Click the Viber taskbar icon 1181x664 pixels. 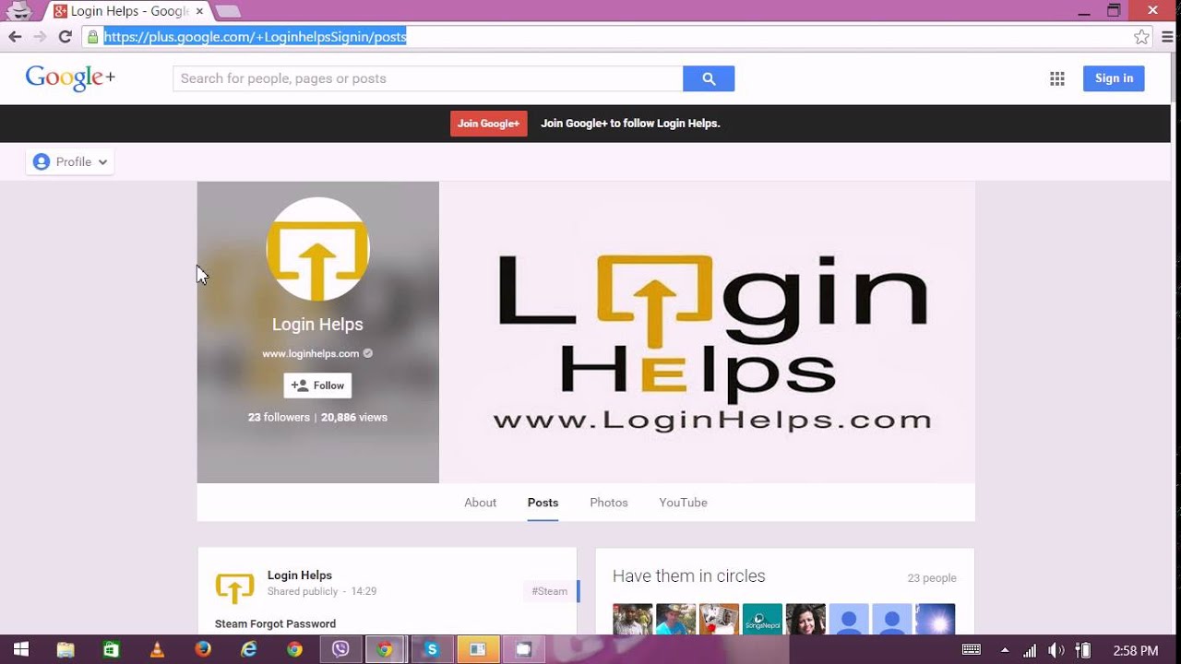pyautogui.click(x=340, y=649)
